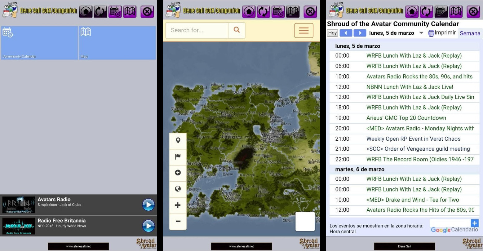
Task: Switch to the Semana tab
Action: point(470,33)
